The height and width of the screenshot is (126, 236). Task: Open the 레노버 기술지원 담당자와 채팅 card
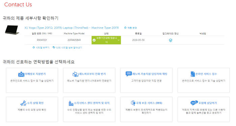pyautogui.click(x=146, y=80)
